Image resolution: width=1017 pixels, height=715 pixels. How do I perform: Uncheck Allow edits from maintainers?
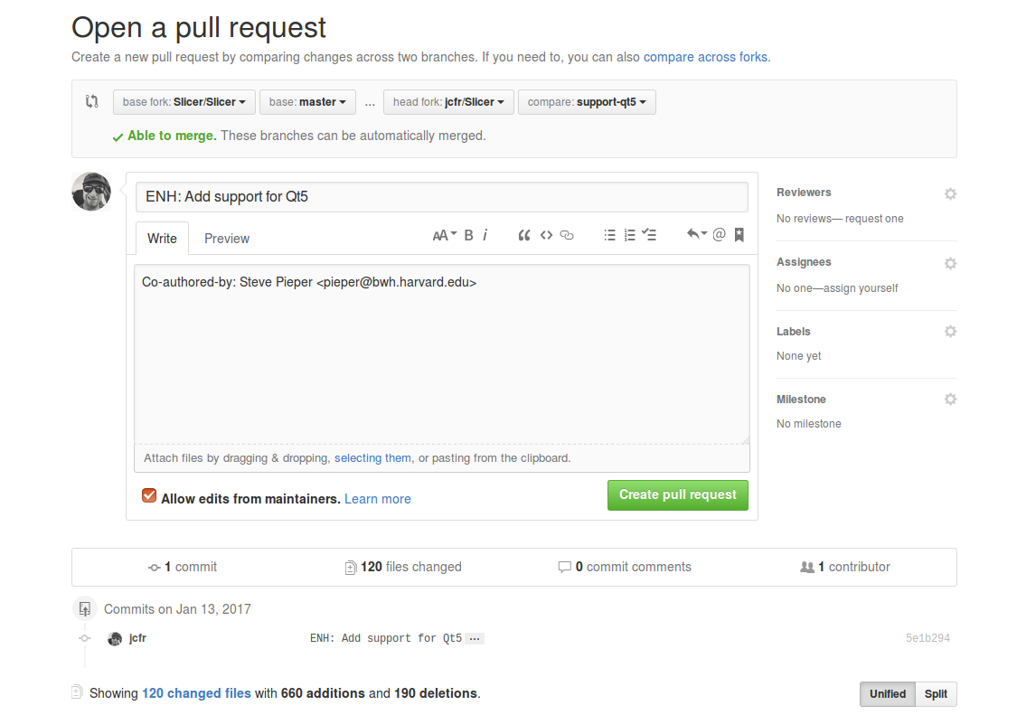[149, 496]
